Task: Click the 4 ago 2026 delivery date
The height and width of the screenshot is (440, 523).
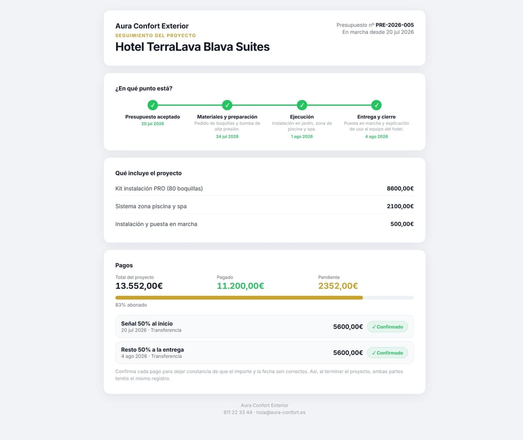Action: coord(377,136)
